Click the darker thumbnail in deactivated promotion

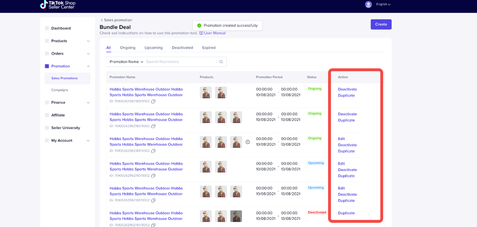click(x=236, y=216)
